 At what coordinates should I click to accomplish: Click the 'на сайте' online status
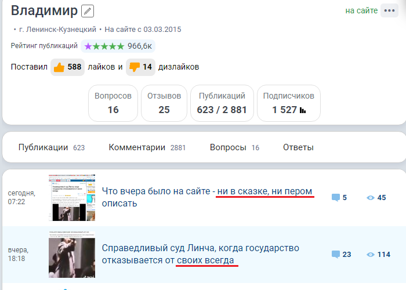(361, 10)
